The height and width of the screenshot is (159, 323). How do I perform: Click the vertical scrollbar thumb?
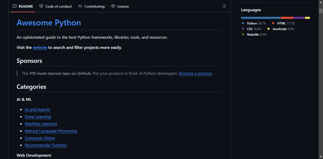pos(321,11)
